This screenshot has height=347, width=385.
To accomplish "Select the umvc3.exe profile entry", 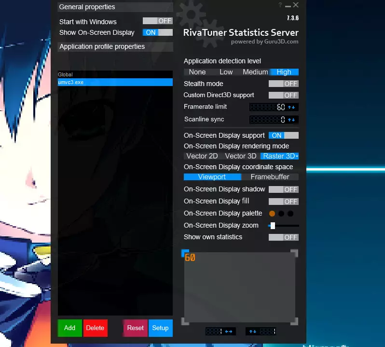I will pyautogui.click(x=115, y=82).
